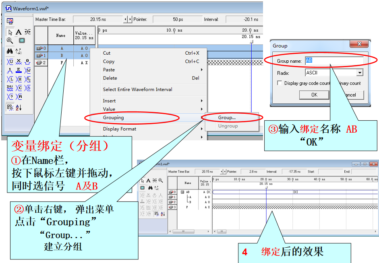379x263 pixels.
Task: Click Master Time Bar previous arrow in top window
Action: [125, 19]
